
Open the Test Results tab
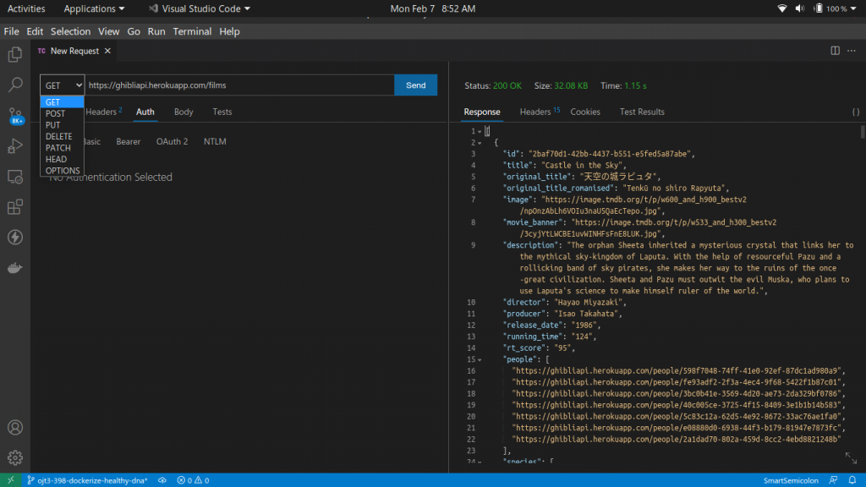[x=642, y=112]
